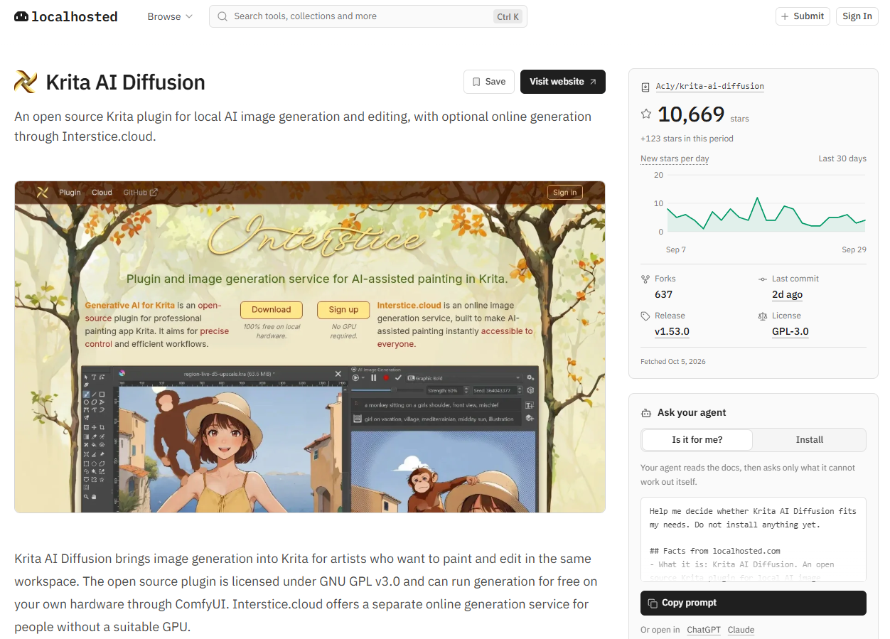Click the Krita AI Diffusion logo icon
The image size is (890, 639).
click(x=26, y=82)
